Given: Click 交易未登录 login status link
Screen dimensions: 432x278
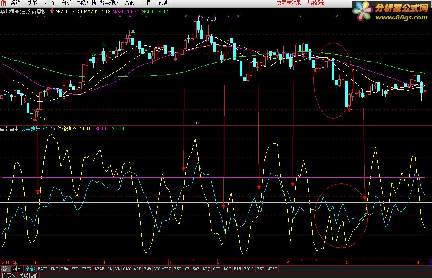Looking at the screenshot, I should (289, 3).
